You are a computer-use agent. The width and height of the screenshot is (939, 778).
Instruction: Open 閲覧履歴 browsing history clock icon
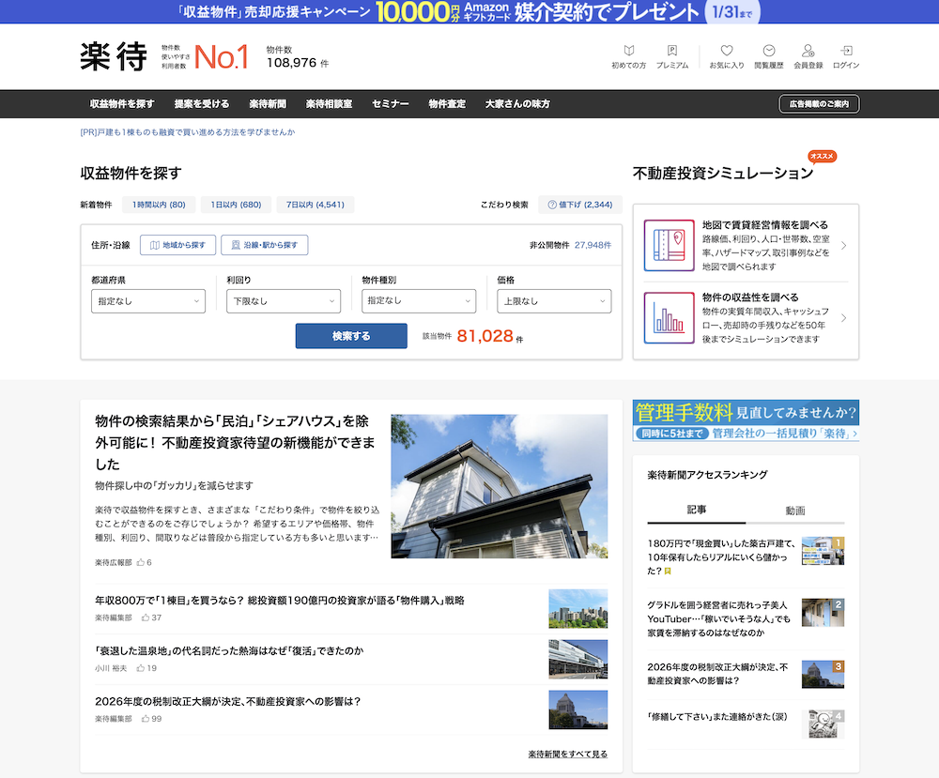(769, 54)
